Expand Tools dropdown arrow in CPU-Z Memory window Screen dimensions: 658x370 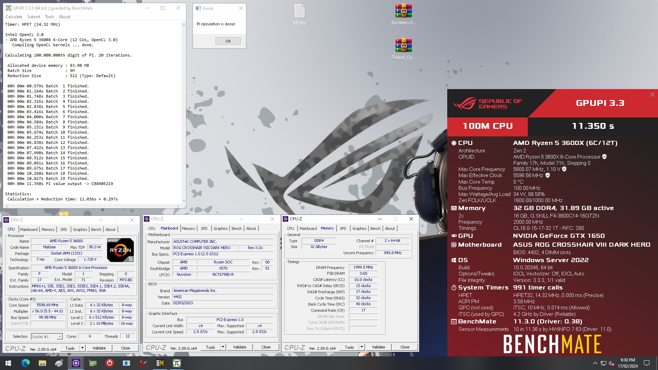point(362,347)
